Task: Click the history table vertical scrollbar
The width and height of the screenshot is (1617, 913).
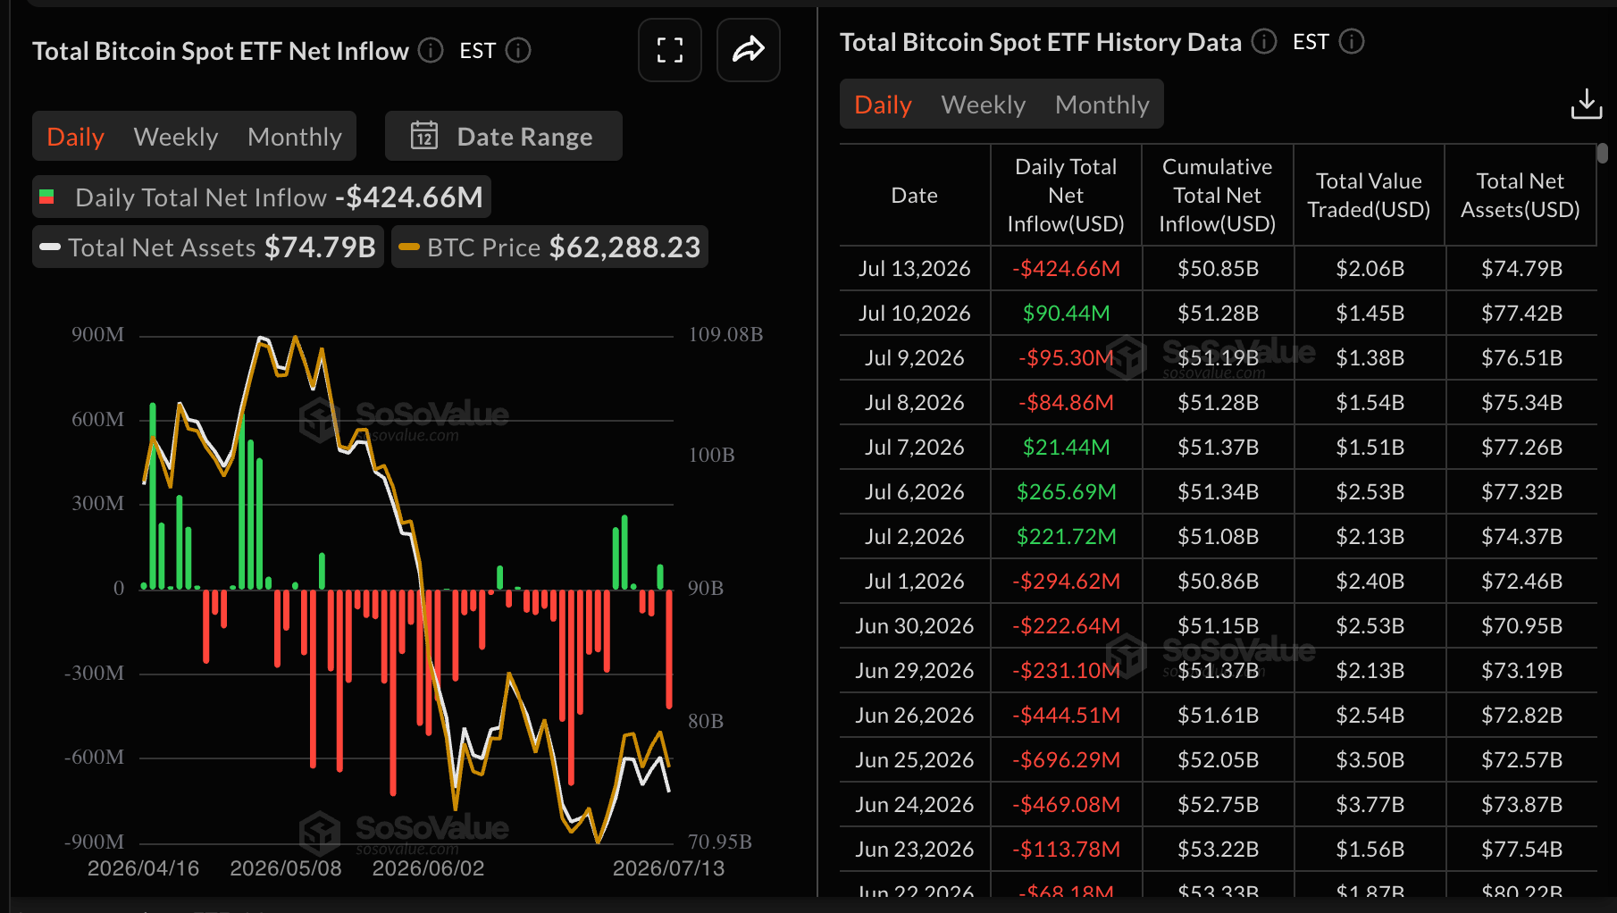Action: tap(1603, 154)
